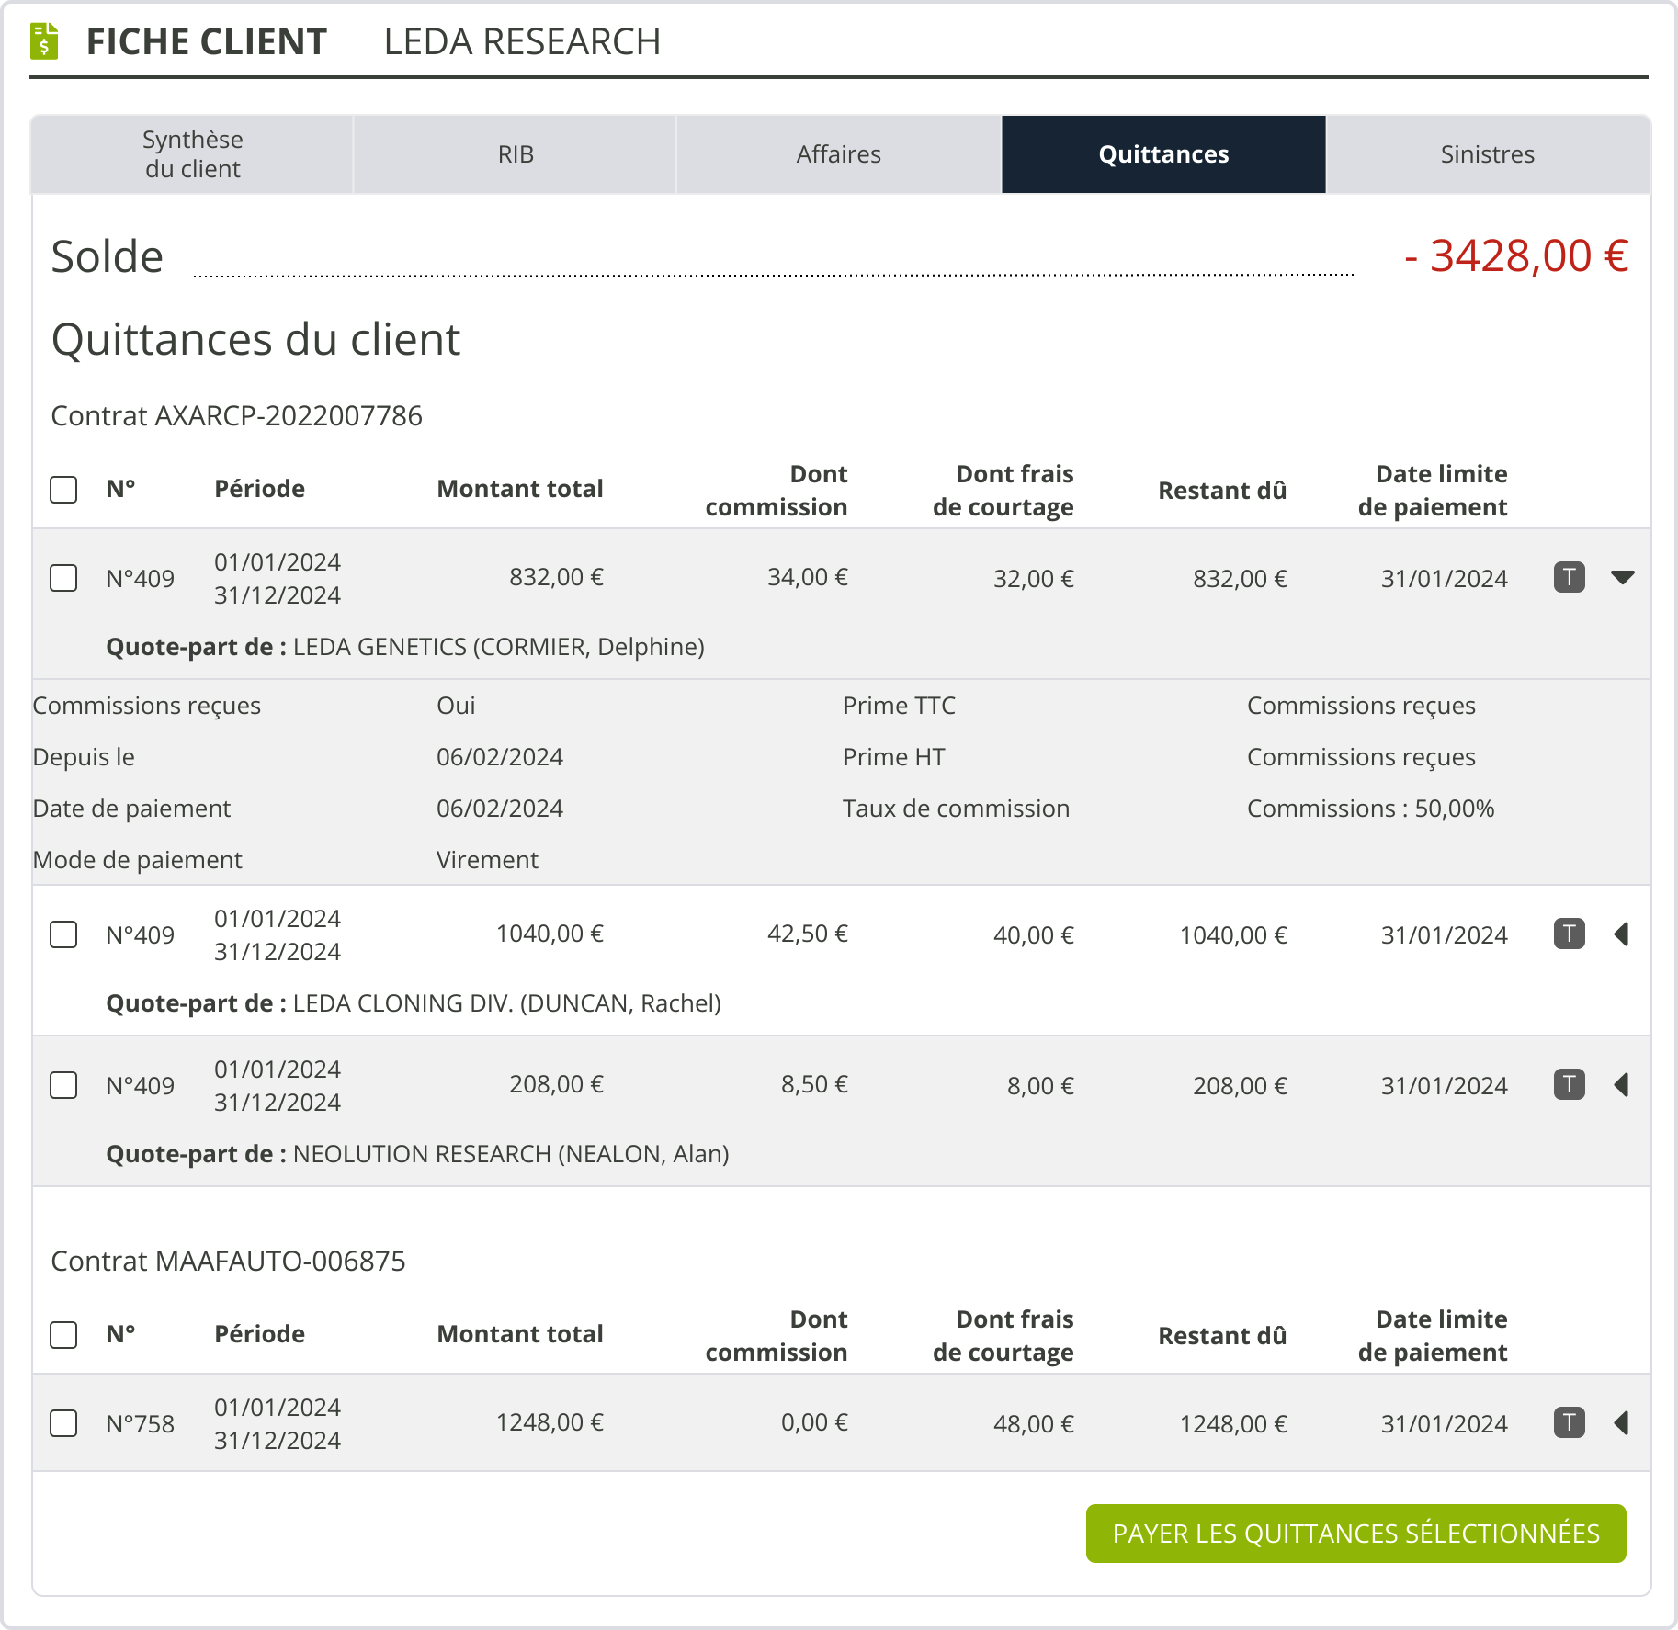The height and width of the screenshot is (1630, 1678).
Task: Click the T badge on LEDA GENETICS row
Action: pyautogui.click(x=1569, y=577)
